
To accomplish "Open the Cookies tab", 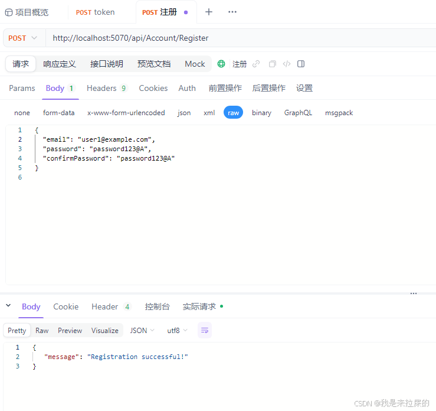I will [153, 88].
